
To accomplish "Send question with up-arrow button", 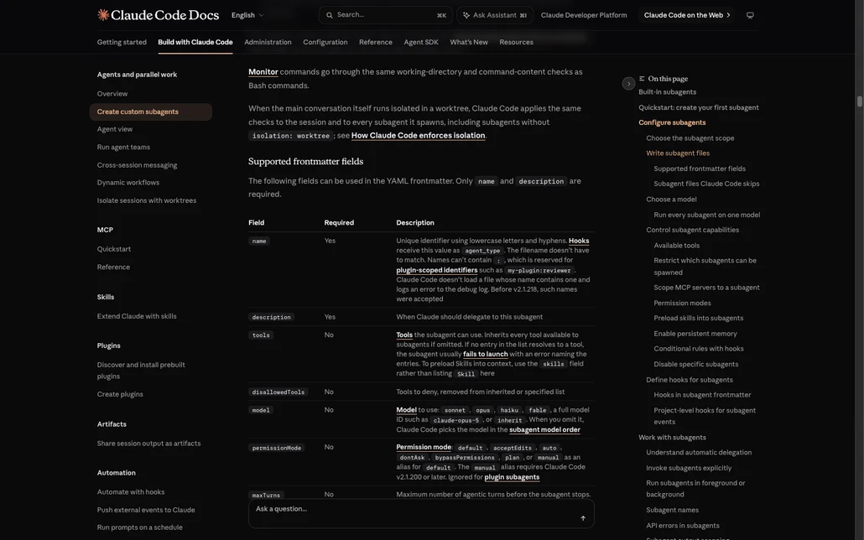I will click(x=583, y=518).
